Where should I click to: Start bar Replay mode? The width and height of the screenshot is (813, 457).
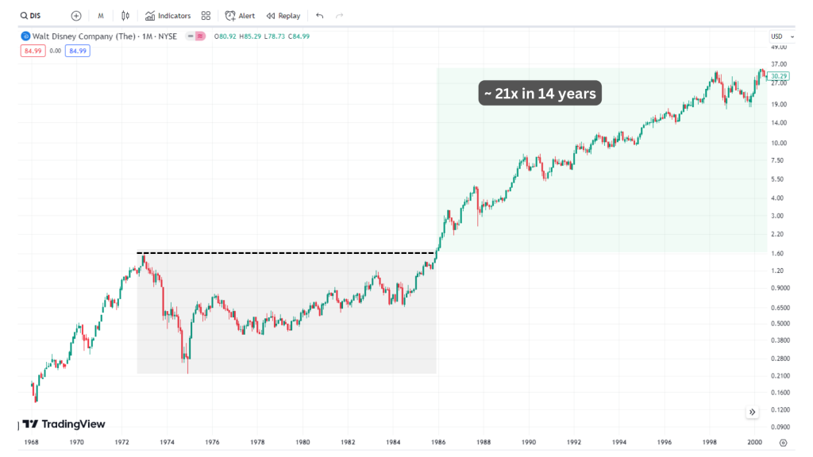(283, 16)
